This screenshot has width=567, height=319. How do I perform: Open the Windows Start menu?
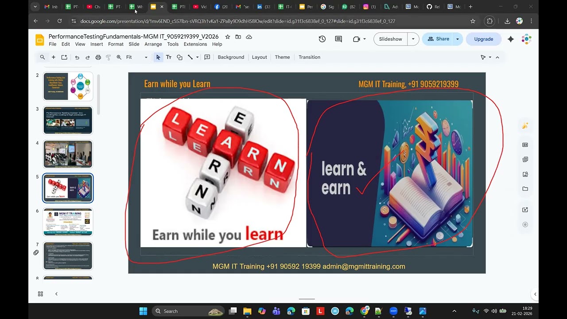point(143,311)
